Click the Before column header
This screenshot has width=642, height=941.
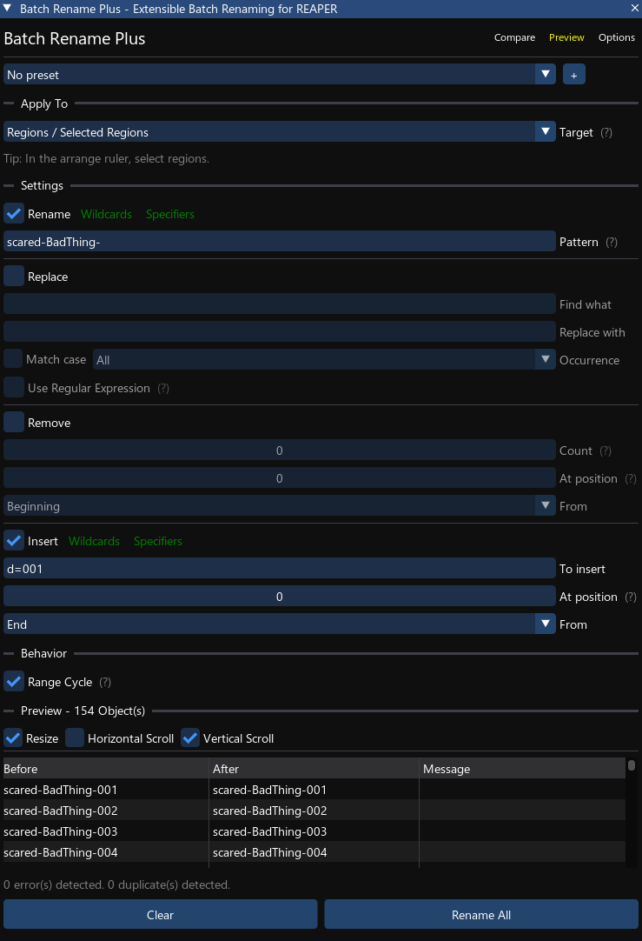[x=105, y=769]
